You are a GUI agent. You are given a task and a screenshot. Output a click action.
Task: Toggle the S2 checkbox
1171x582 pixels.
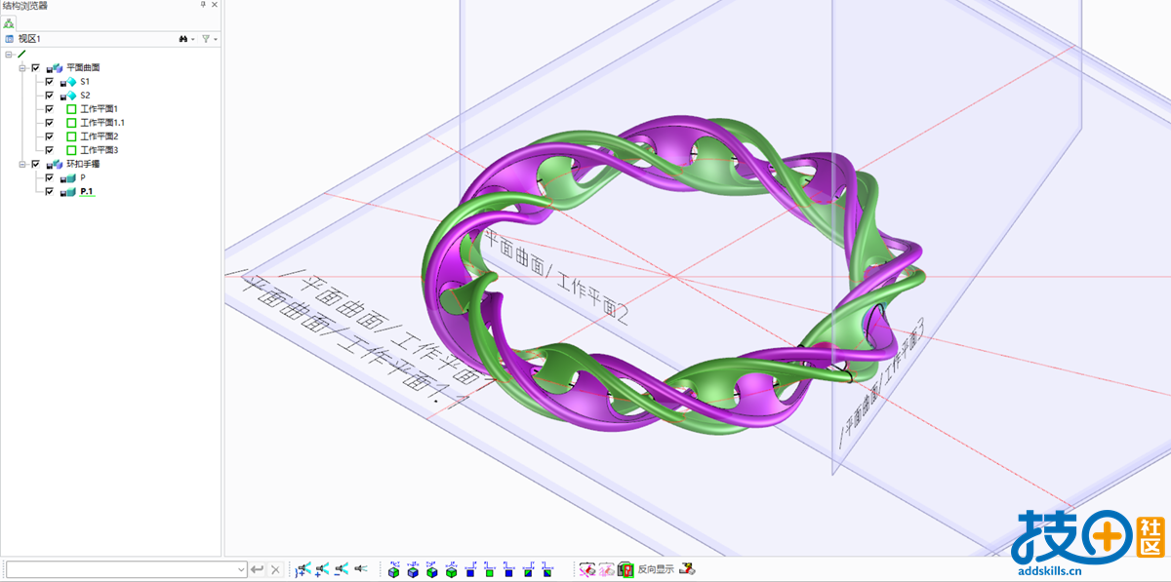[x=49, y=96]
